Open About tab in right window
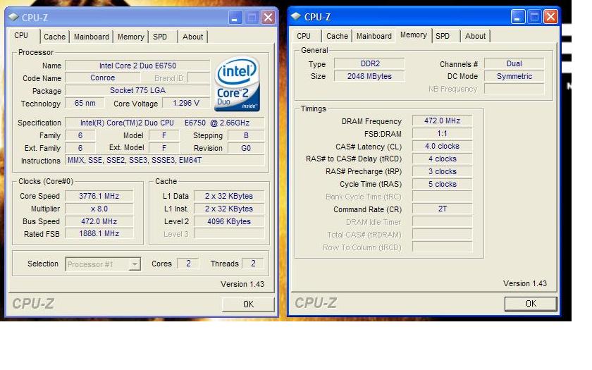Screen dimensions: 592x370 [475, 36]
